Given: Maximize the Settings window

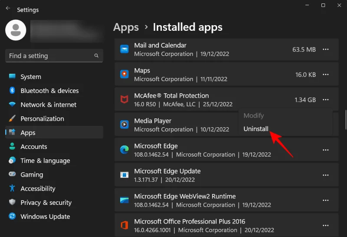Looking at the screenshot, I should pyautogui.click(x=323, y=5).
